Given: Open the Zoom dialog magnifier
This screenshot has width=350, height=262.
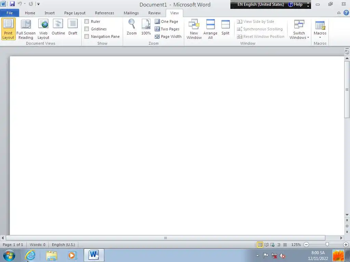Looking at the screenshot, I should tap(132, 27).
